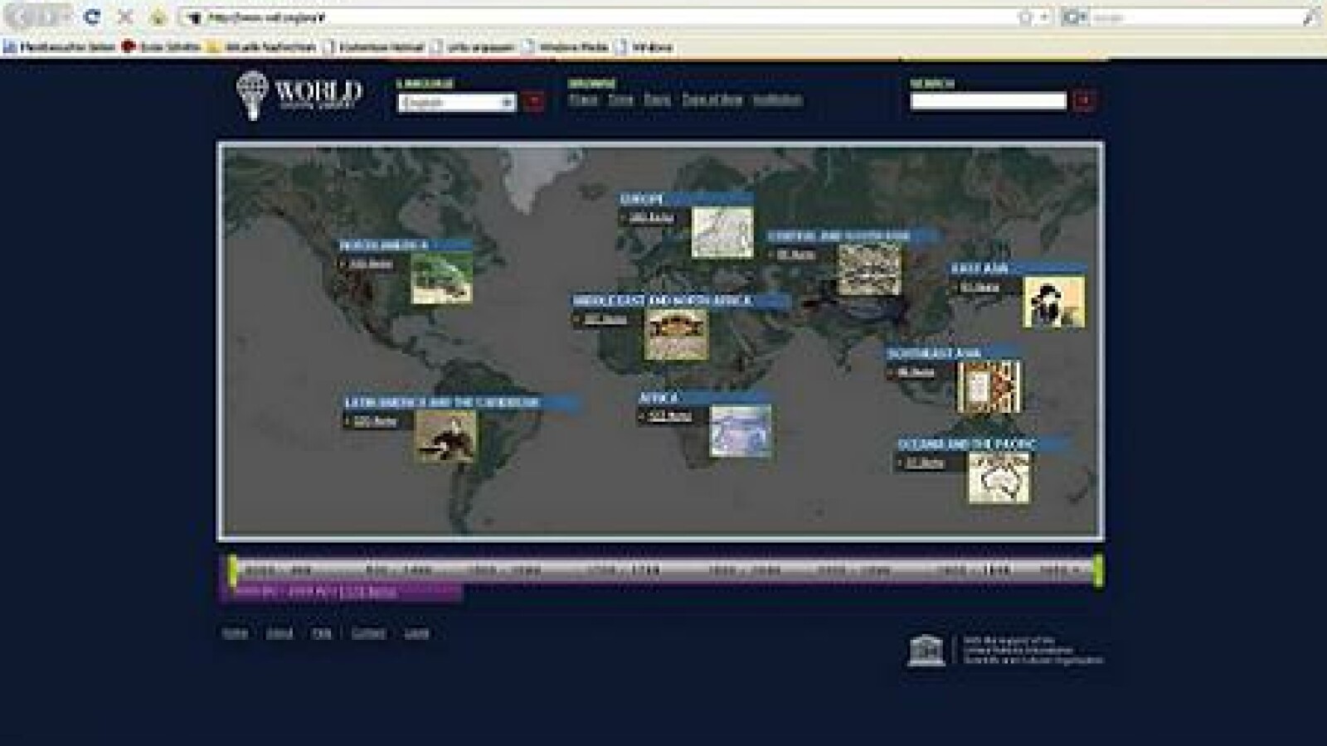Click the UNESCO temple logo
The image size is (1327, 746).
pyautogui.click(x=926, y=651)
